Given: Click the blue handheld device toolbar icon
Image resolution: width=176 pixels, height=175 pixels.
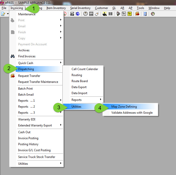Looking at the screenshot, I should pyautogui.click(x=145, y=14).
